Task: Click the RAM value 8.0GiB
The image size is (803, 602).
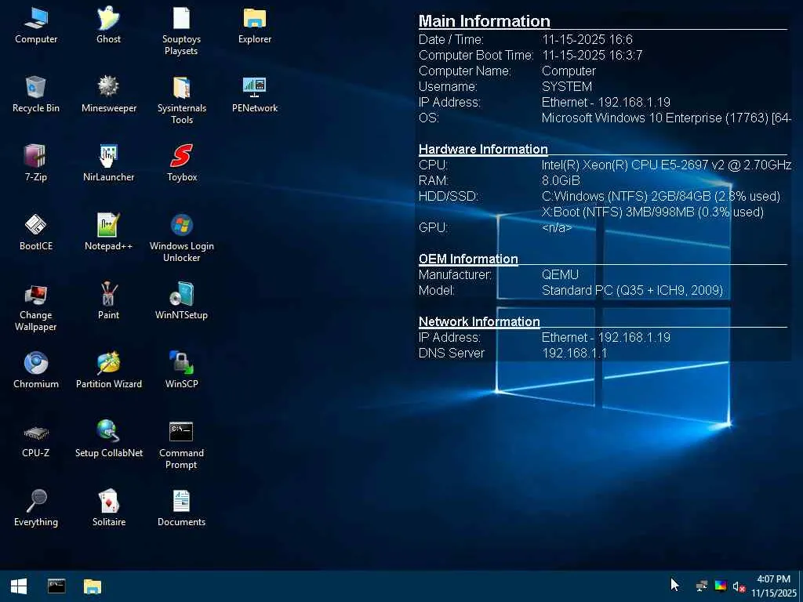Action: pyautogui.click(x=561, y=181)
